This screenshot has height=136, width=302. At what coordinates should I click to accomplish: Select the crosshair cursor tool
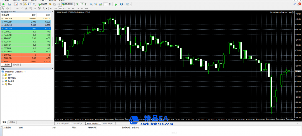click(x=7, y=8)
